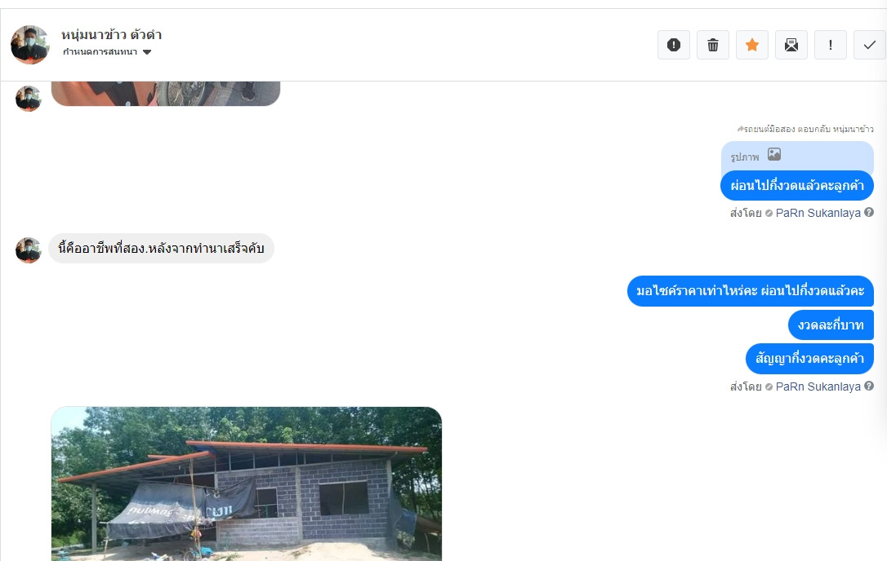Click the customer message นี้คืออาชีพที่สอง

[161, 248]
